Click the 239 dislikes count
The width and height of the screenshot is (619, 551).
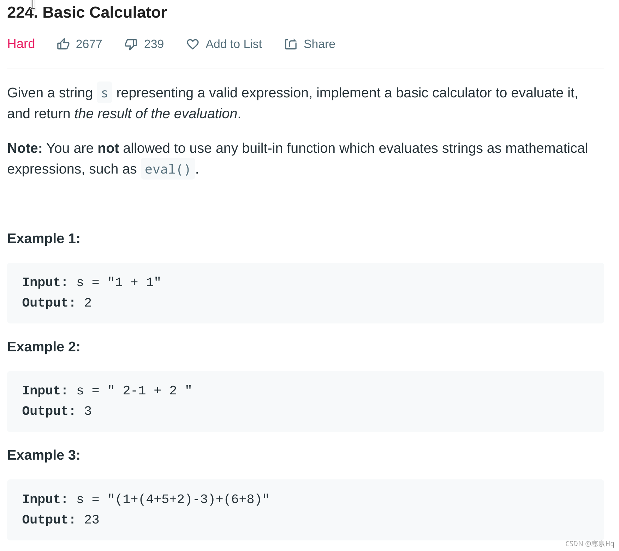(154, 44)
